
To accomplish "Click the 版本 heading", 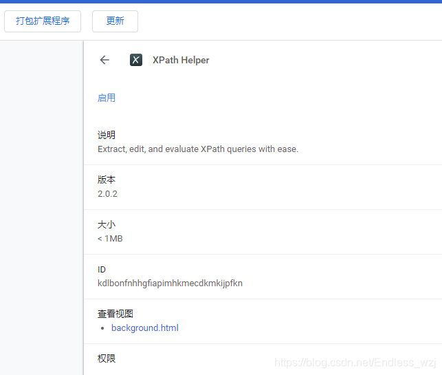I will coord(107,180).
